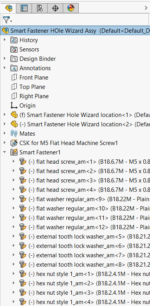The image size is (150, 306).
Task: Open the DisplayManager tab
Action: 71,8
